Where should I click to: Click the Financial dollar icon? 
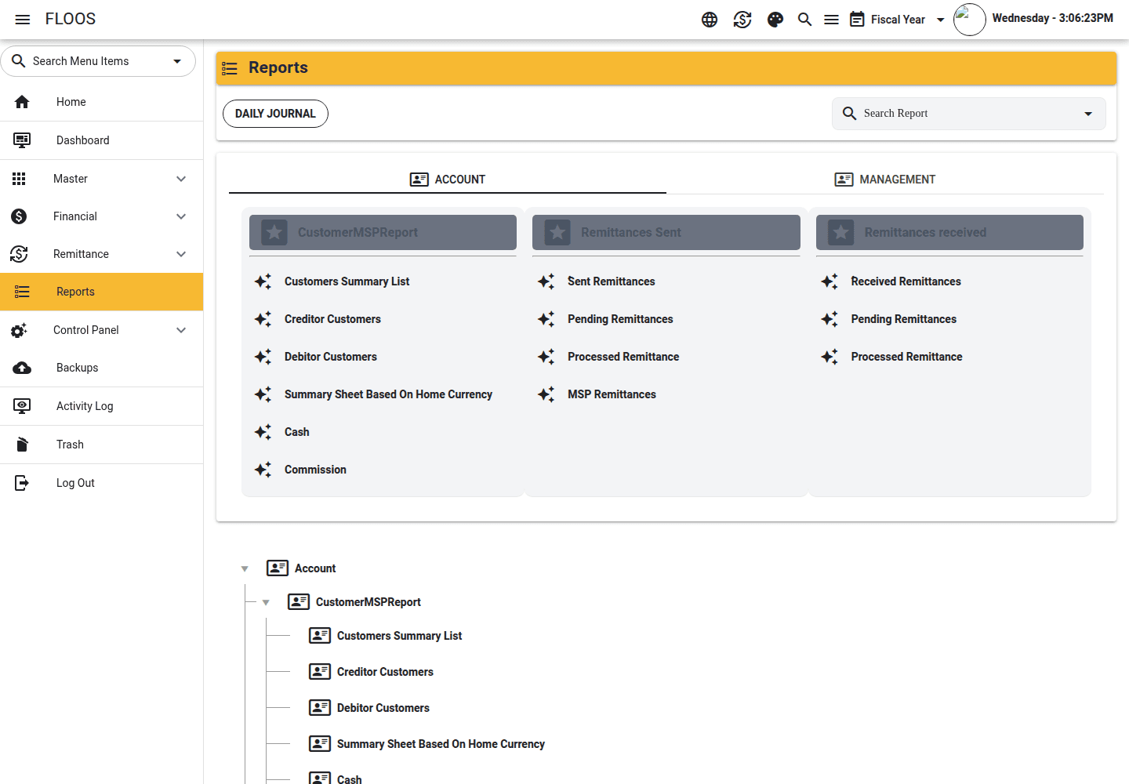[19, 216]
